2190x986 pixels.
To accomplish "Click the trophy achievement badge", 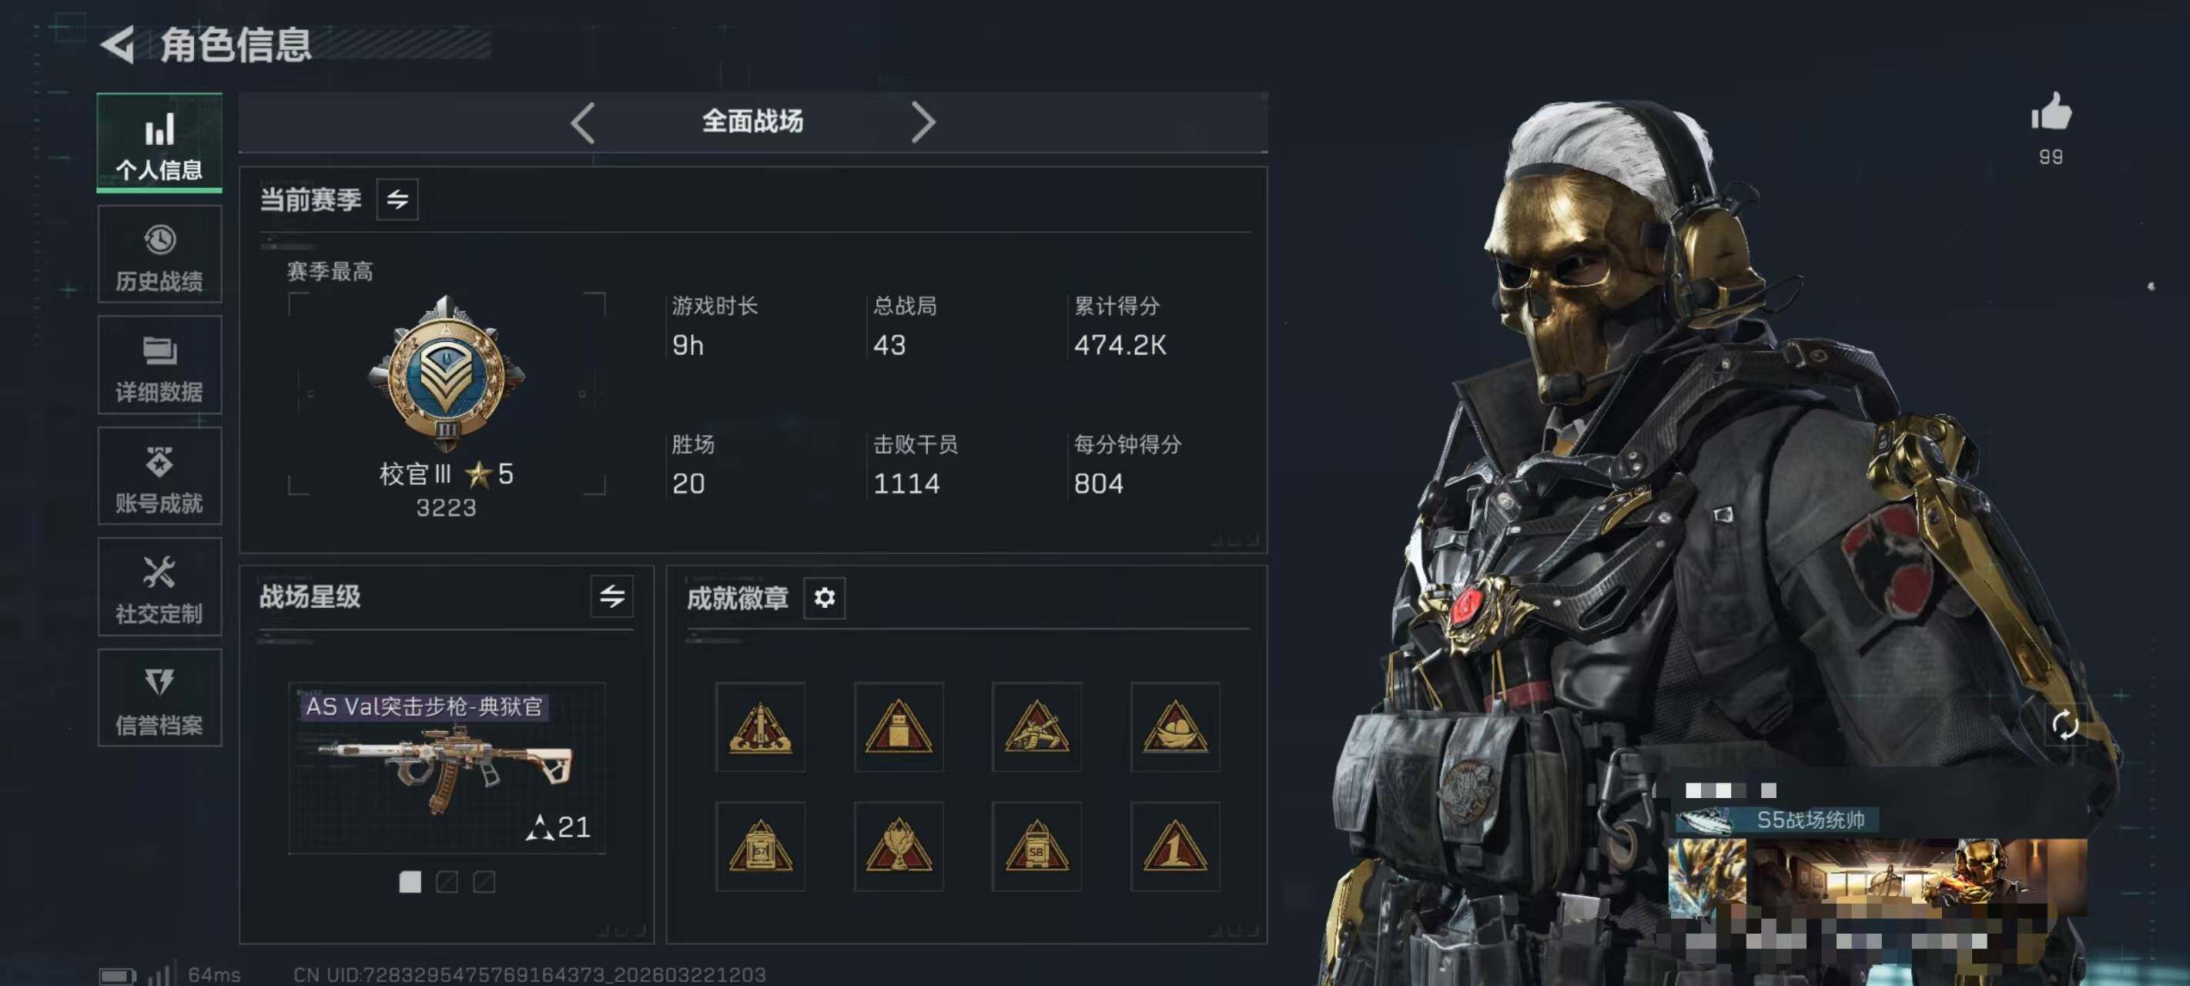I will point(899,846).
